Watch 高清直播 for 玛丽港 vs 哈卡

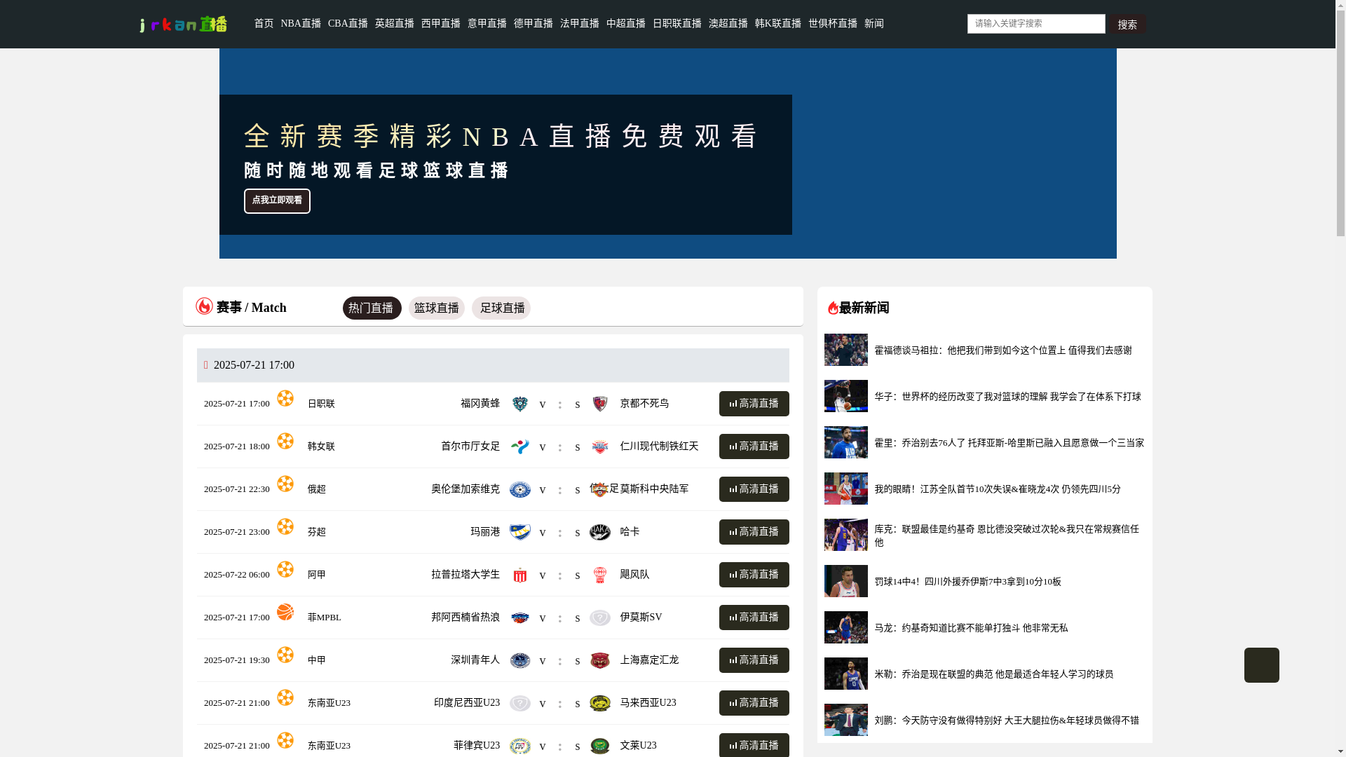click(754, 532)
